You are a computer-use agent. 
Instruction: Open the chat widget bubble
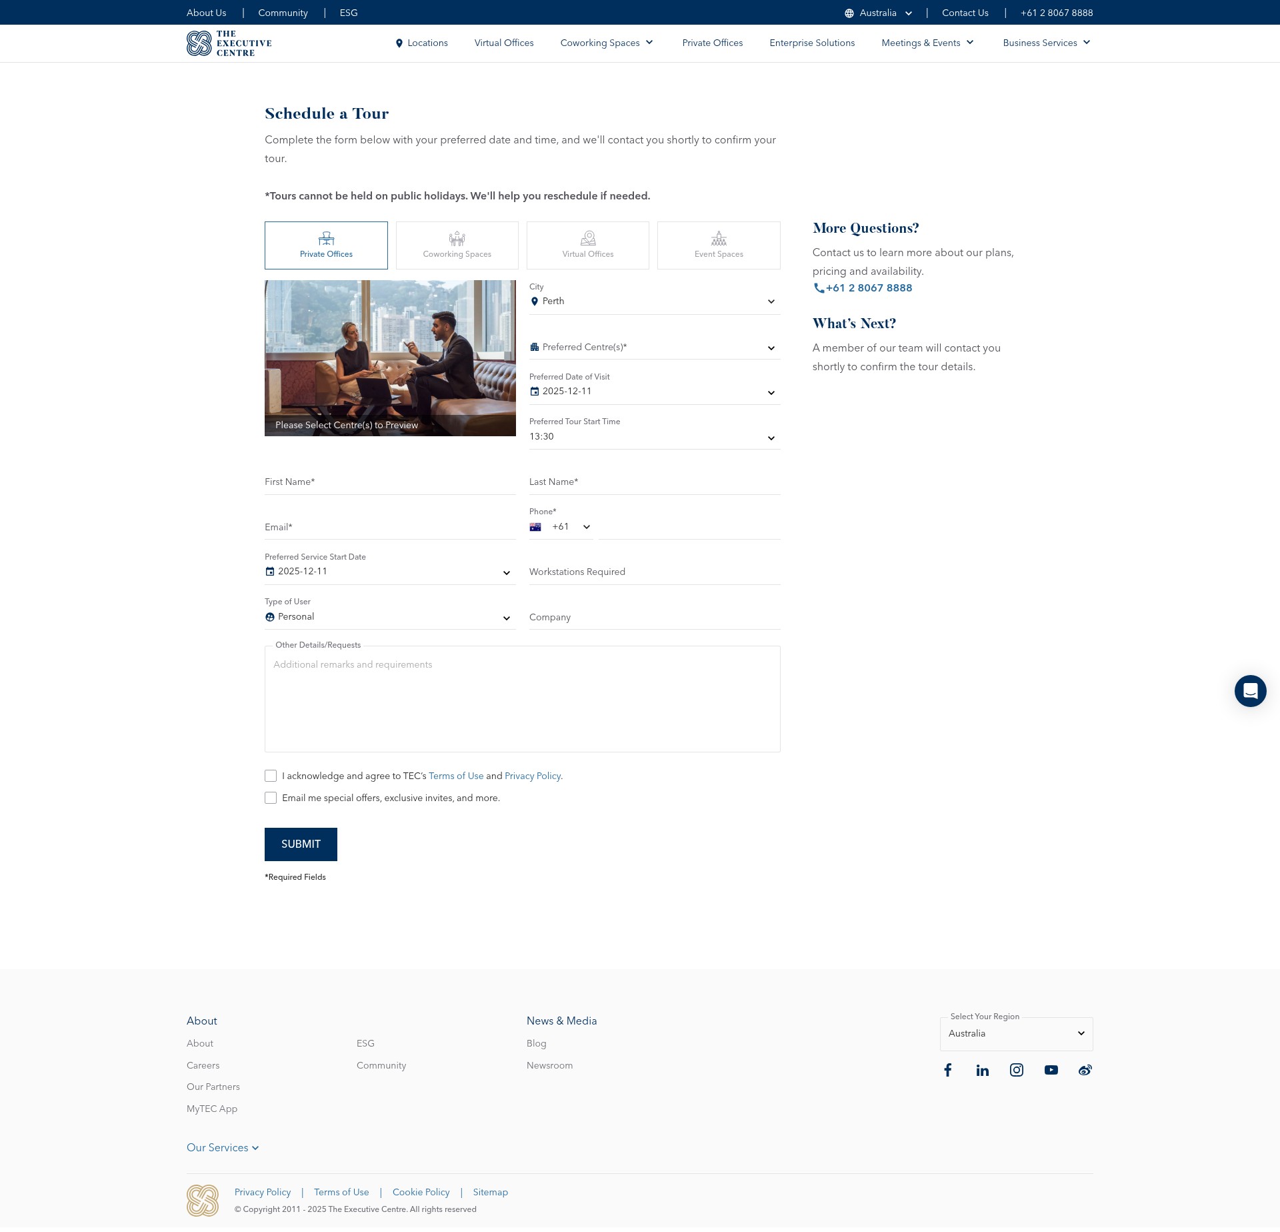point(1250,691)
